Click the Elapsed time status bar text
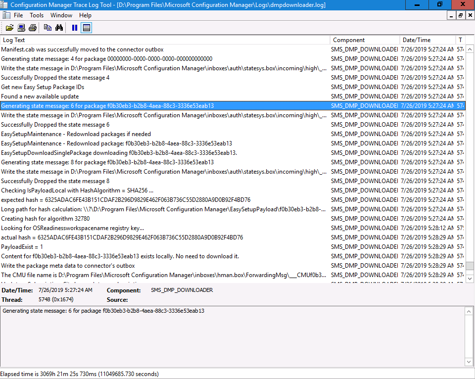Image resolution: width=475 pixels, height=379 pixels. (x=79, y=374)
